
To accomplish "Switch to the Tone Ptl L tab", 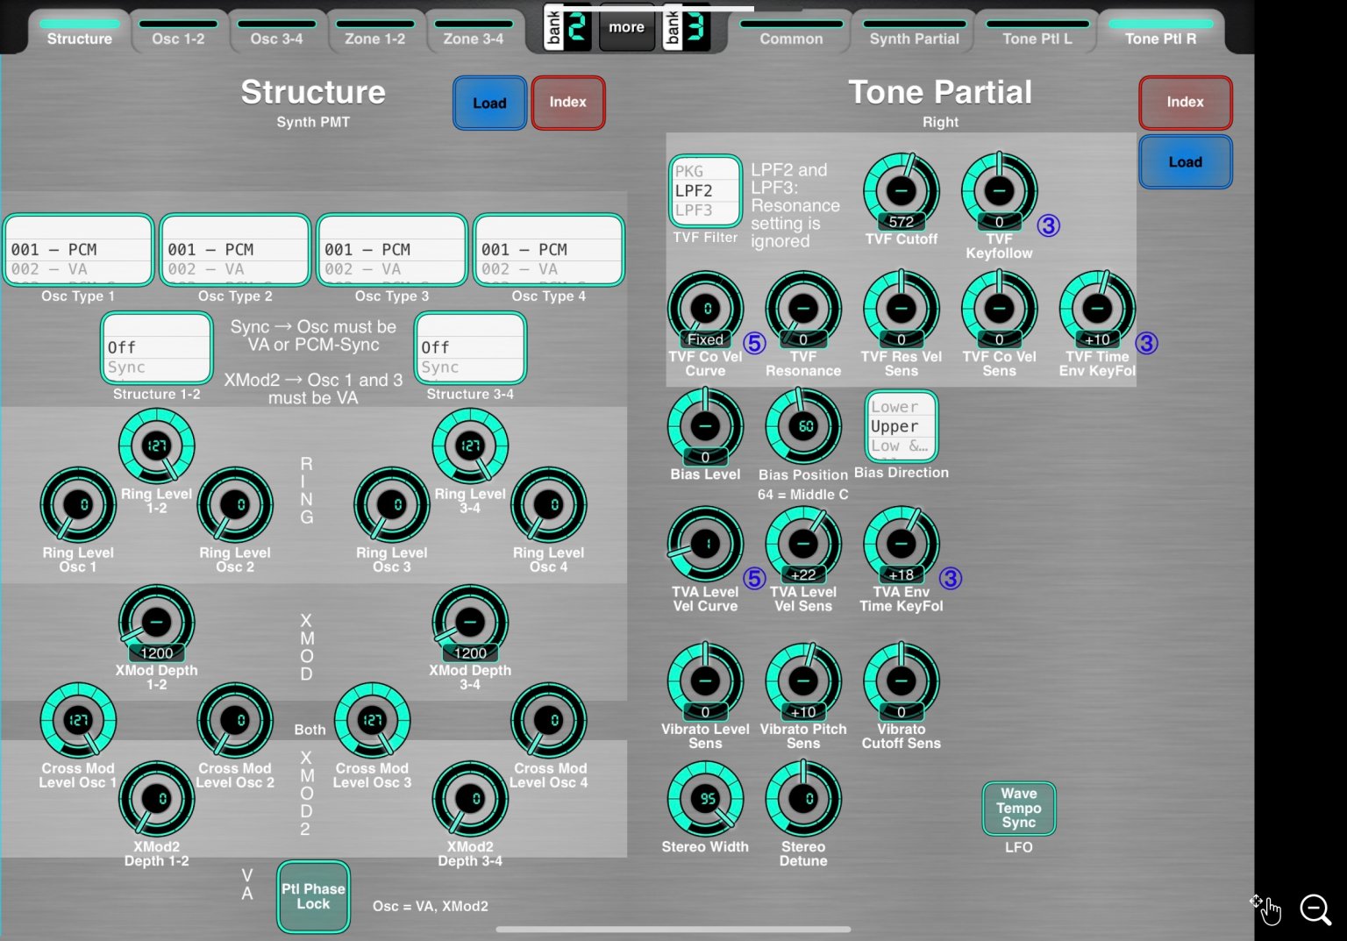I will click(x=1037, y=32).
